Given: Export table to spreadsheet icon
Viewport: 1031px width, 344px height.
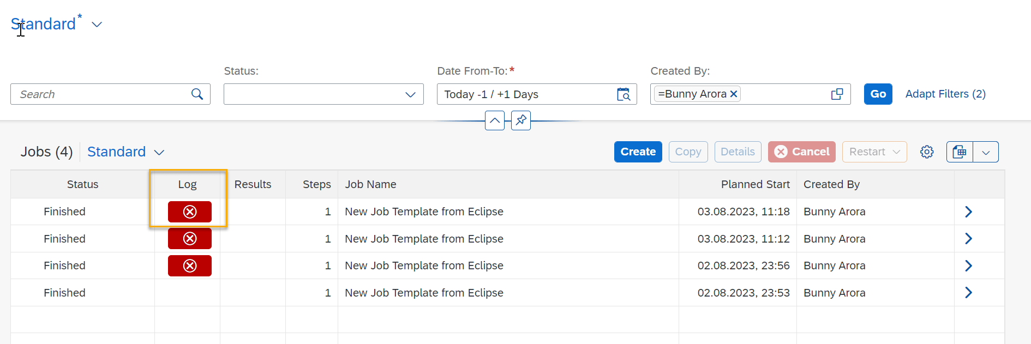Looking at the screenshot, I should coord(960,152).
